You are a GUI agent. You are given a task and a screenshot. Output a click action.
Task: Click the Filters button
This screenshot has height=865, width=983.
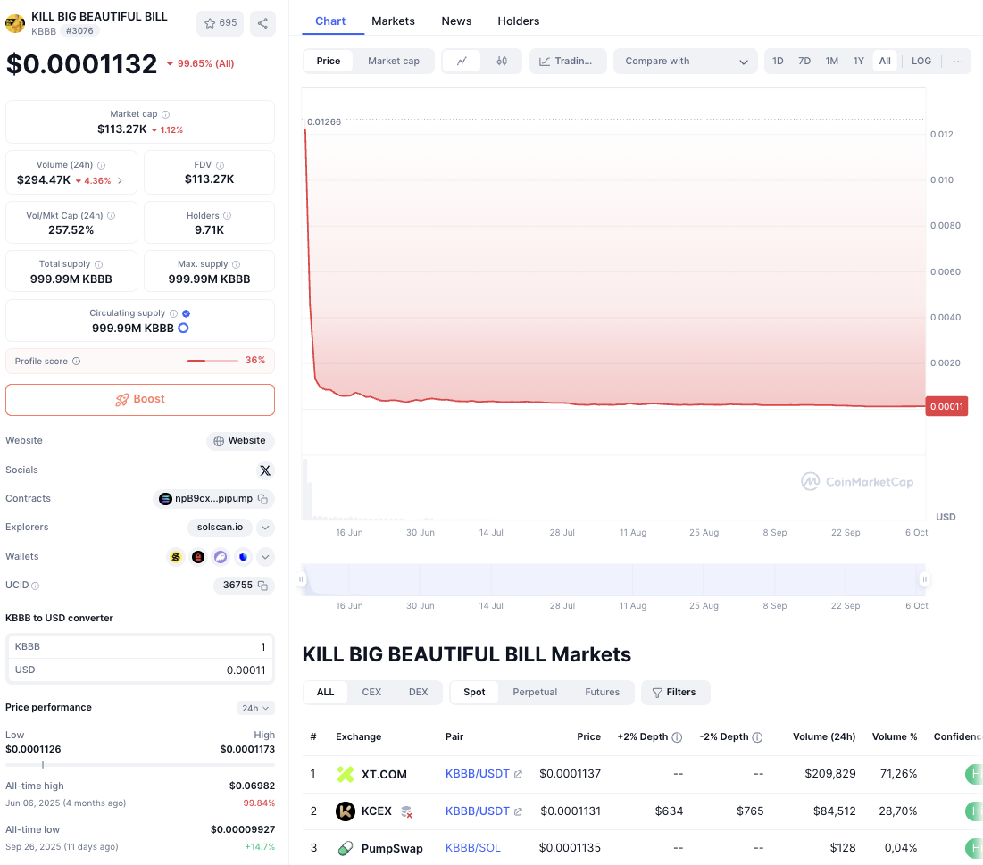tap(675, 693)
